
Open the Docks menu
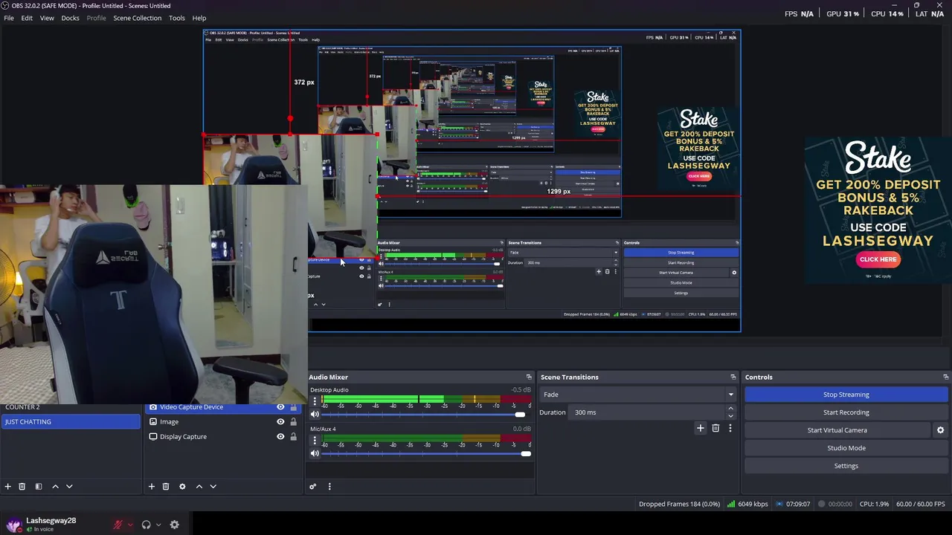70,18
